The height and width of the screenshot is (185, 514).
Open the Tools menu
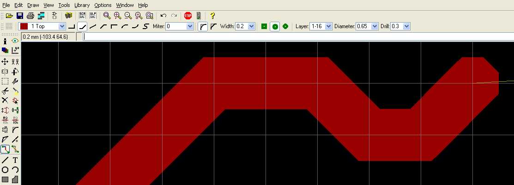point(64,5)
